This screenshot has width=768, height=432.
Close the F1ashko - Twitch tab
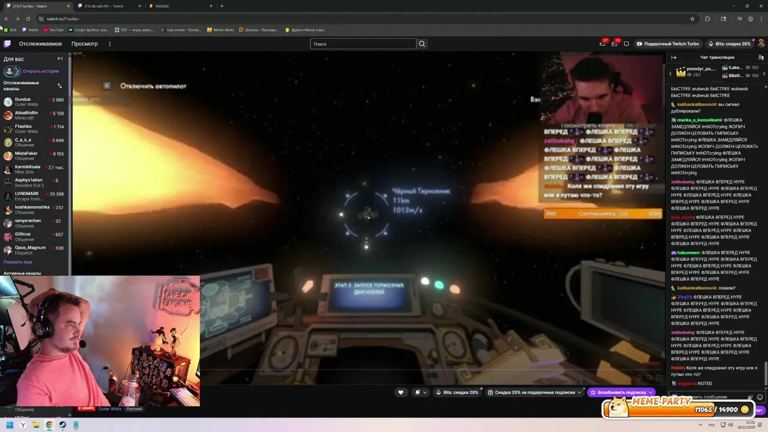pyautogui.click(x=68, y=6)
